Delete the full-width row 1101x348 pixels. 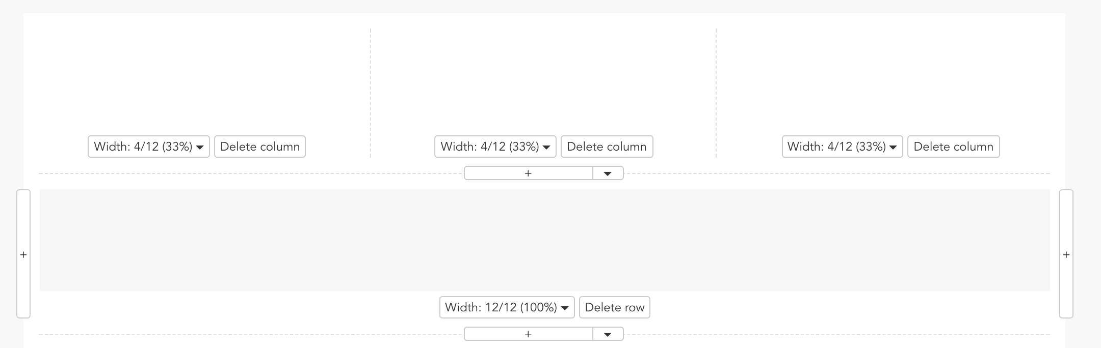click(614, 307)
